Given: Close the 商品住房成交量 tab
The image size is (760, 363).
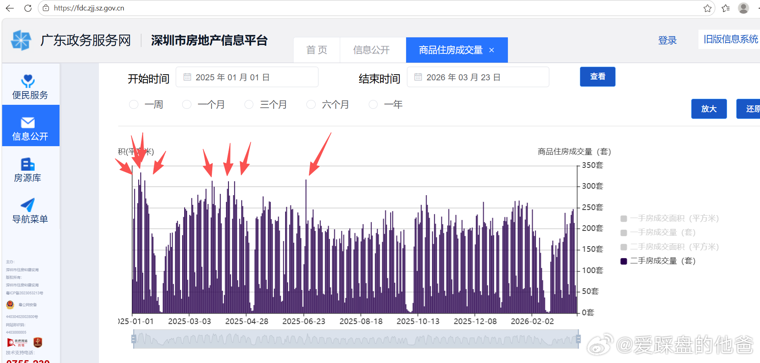Looking at the screenshot, I should coord(491,50).
